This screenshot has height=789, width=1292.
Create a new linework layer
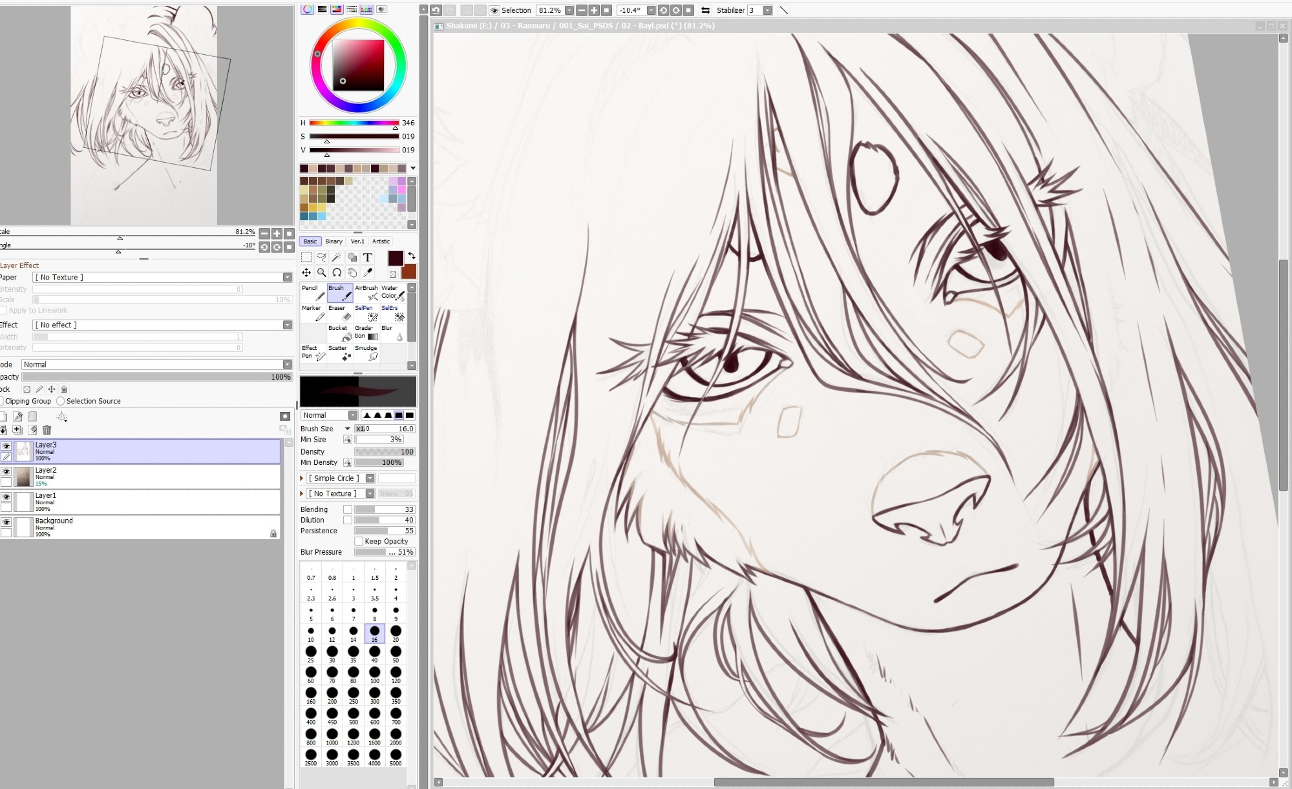[18, 417]
